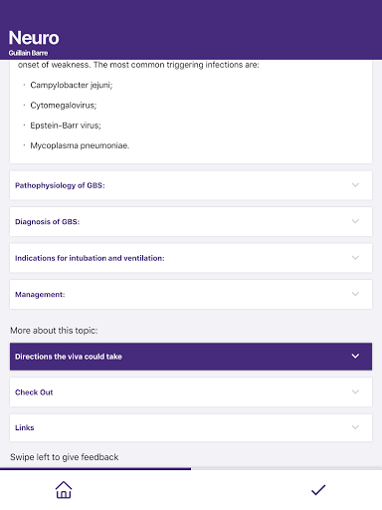
Task: Click the Diagnosis of GBS chevron arrow
Action: click(355, 221)
